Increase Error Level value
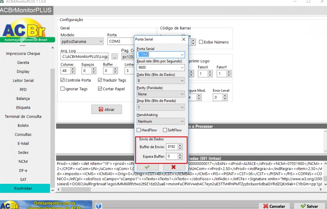Viewport: 327px width, 209px height. (225, 96)
